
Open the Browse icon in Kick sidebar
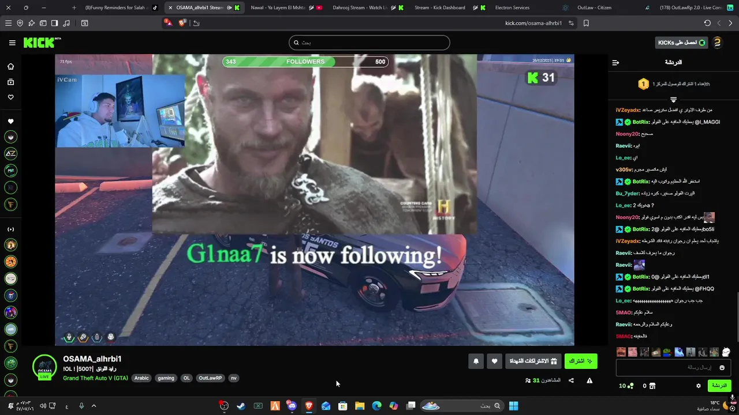(10, 82)
